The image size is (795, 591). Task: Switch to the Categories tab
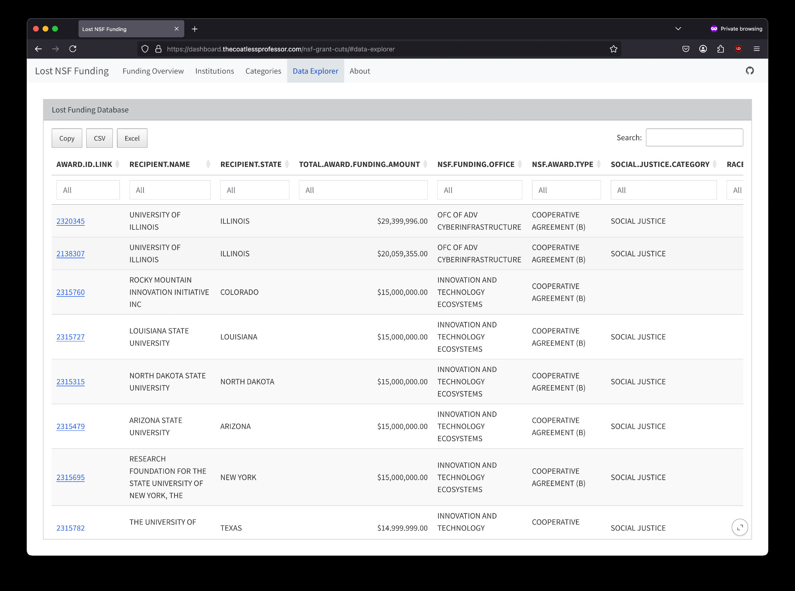(263, 71)
